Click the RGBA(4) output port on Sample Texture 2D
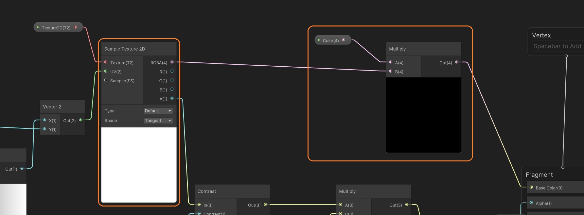 (x=172, y=62)
